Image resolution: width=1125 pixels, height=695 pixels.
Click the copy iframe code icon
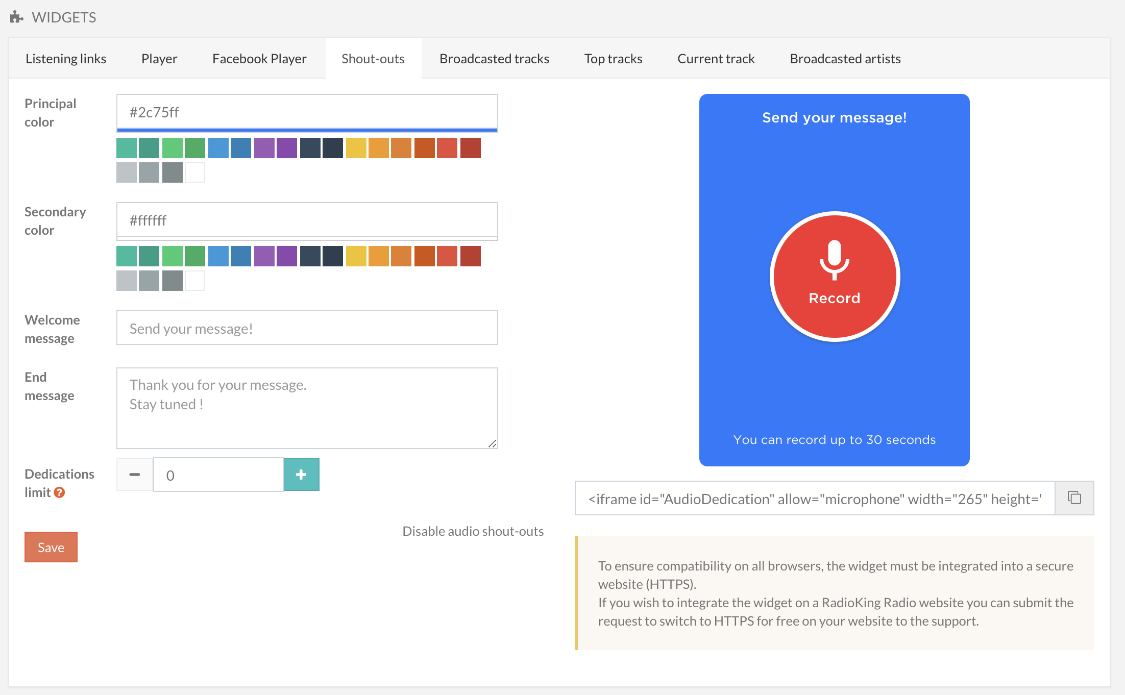pyautogui.click(x=1074, y=498)
